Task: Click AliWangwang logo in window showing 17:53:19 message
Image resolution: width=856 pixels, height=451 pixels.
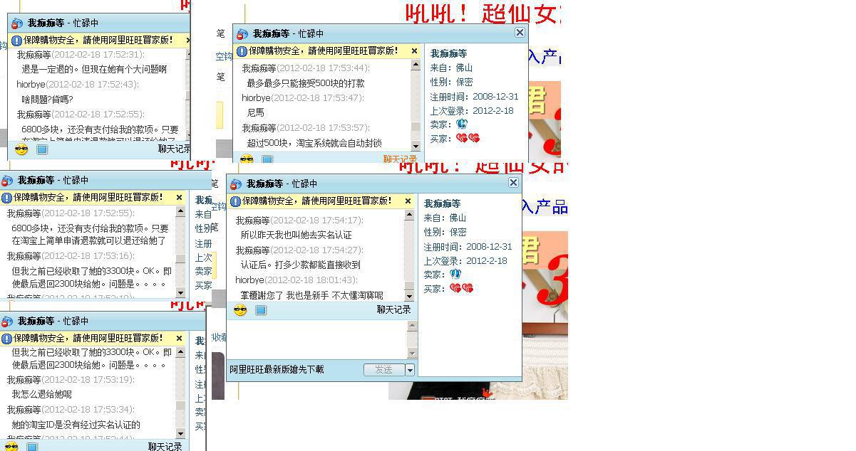Action: click(x=7, y=322)
